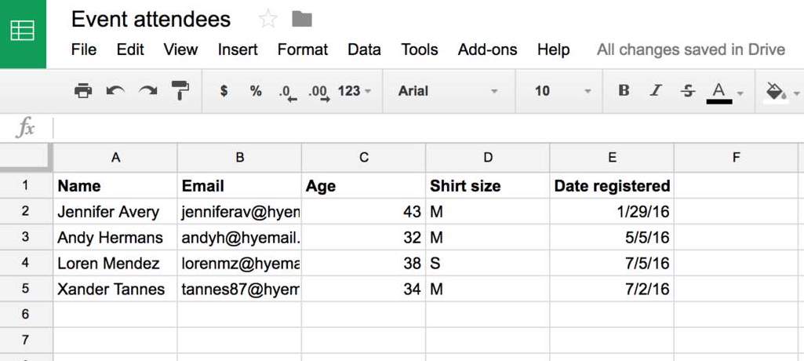This screenshot has width=804, height=361.
Task: Toggle italic formatting
Action: pyautogui.click(x=656, y=91)
